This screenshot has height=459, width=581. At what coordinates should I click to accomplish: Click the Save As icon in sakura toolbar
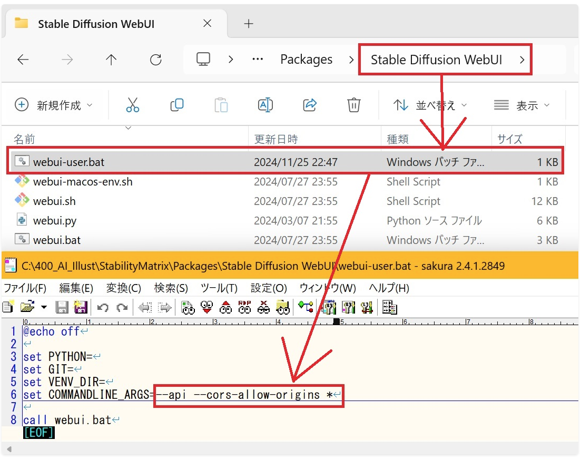click(x=81, y=307)
